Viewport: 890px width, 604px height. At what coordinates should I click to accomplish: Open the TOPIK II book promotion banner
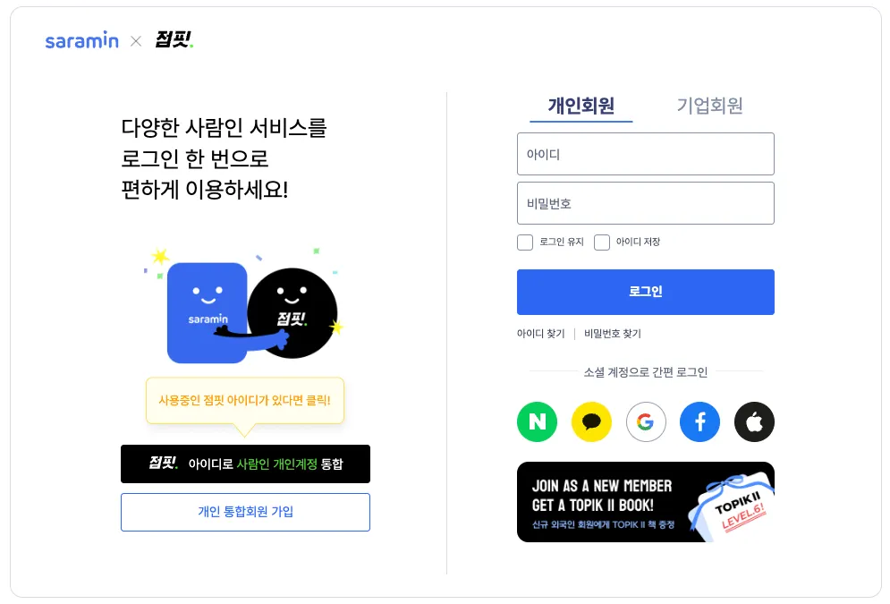click(646, 502)
